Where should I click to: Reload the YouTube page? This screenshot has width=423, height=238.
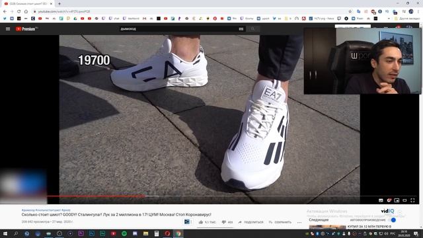19,12
